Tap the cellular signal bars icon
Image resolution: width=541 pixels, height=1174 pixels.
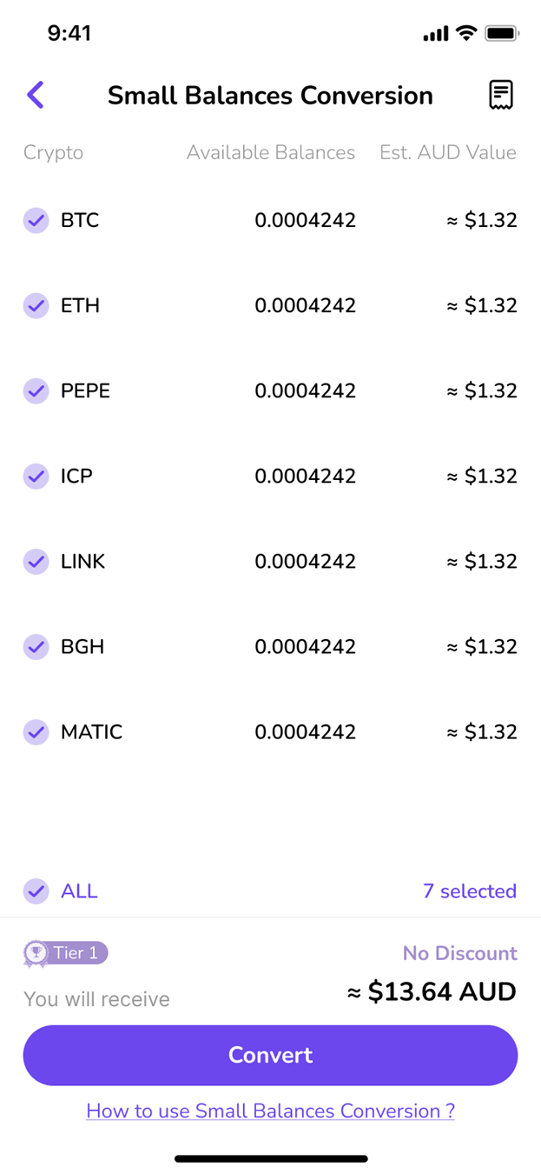click(435, 34)
